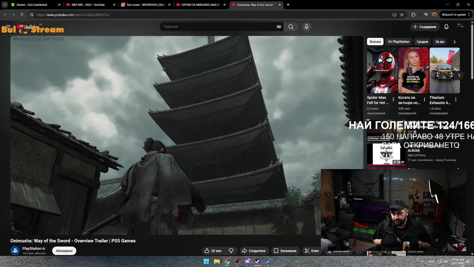Select the Всички filter chip

pos(375,42)
